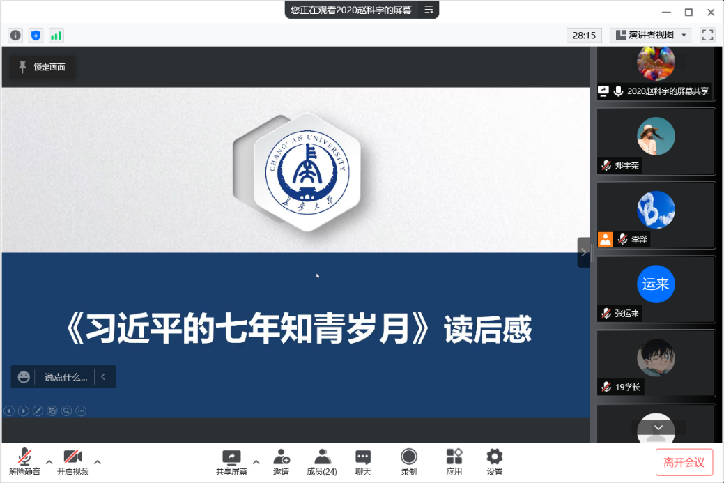
Task: Start meeting recording (录制)
Action: click(x=408, y=462)
